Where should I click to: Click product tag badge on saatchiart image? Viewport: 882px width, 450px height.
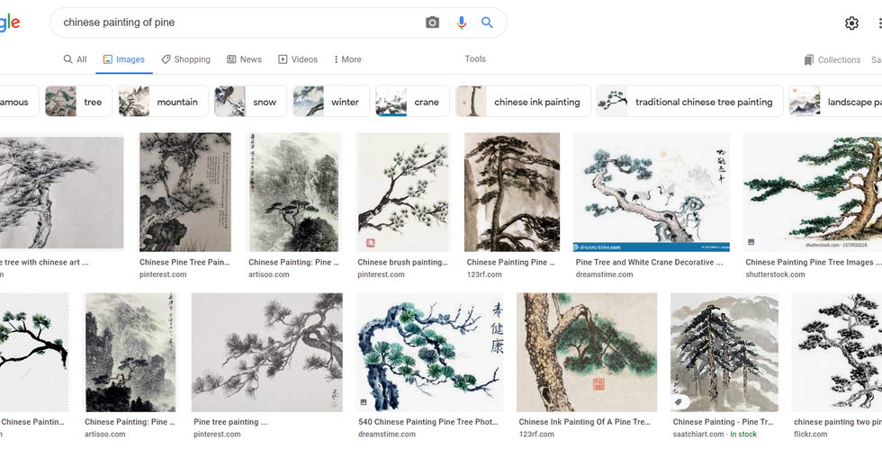click(x=679, y=401)
